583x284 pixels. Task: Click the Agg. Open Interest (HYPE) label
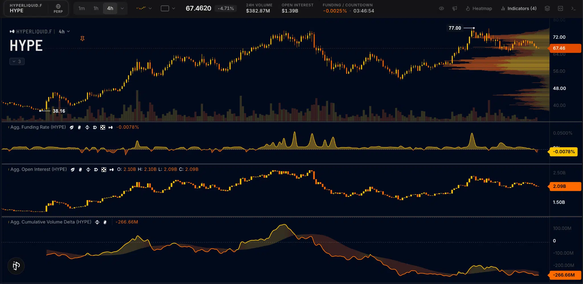point(39,169)
